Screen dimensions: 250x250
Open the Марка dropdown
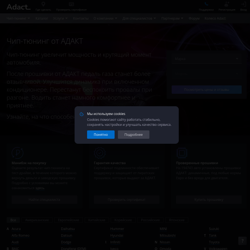tap(207, 59)
